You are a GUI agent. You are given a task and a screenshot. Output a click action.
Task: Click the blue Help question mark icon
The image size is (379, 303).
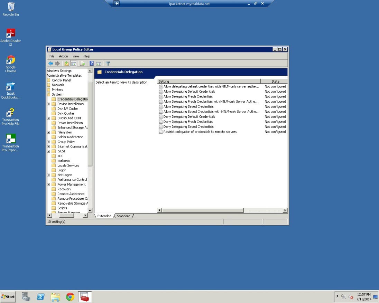click(92, 64)
